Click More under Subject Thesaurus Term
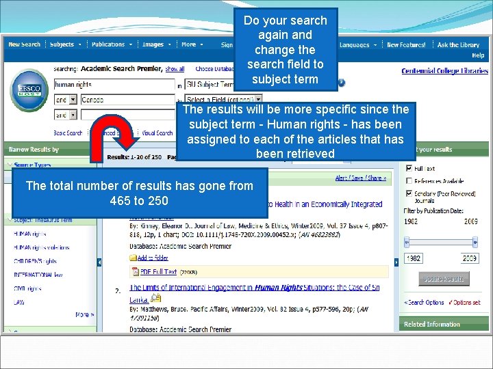The height and width of the screenshot is (369, 493). click(x=85, y=314)
